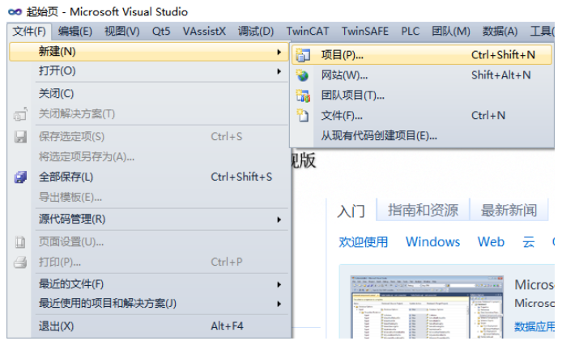
Task: Choose 文件(F)... in the New submenu
Action: pos(422,116)
